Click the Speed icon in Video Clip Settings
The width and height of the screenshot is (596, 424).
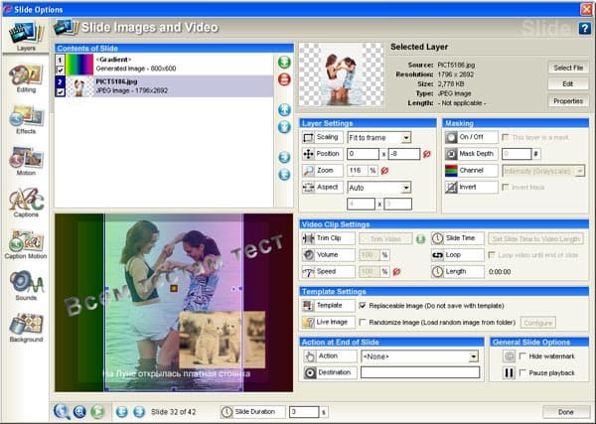(308, 272)
